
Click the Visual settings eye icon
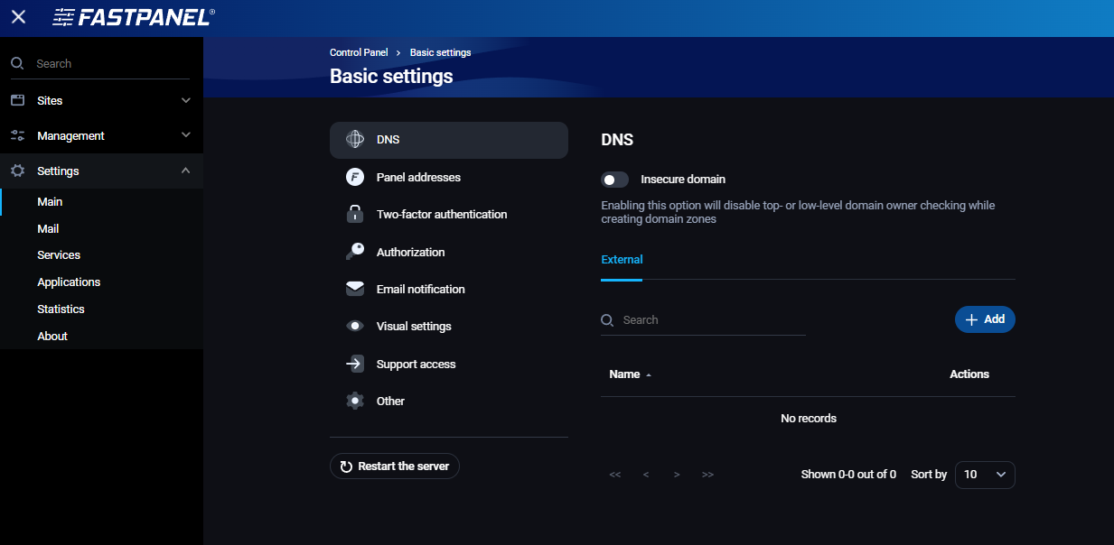point(355,327)
